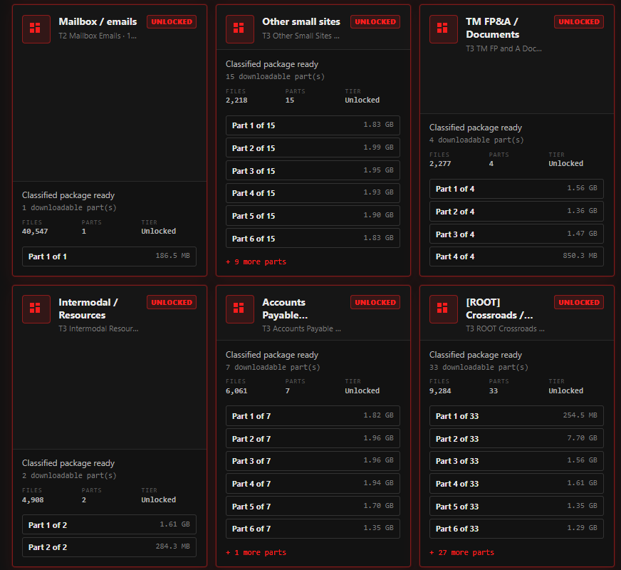Download Part 2 of 4
The width and height of the screenshot is (621, 570).
(516, 211)
